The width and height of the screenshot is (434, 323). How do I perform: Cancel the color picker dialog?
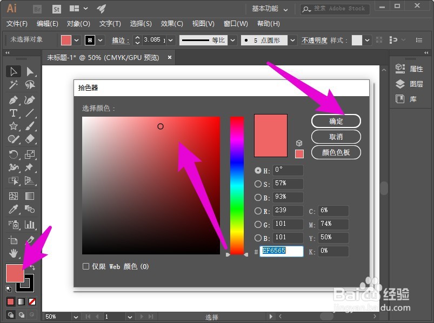point(336,137)
